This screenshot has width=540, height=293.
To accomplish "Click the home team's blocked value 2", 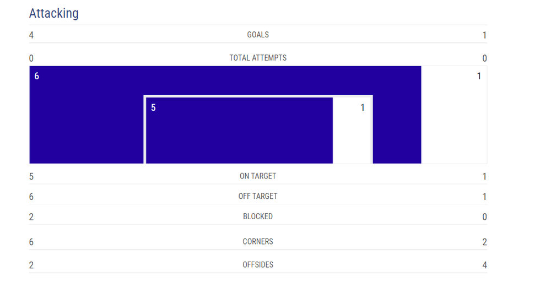I will tap(31, 217).
